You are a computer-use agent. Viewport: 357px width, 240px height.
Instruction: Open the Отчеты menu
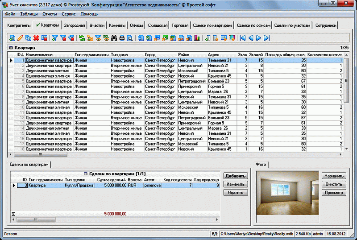(49, 14)
